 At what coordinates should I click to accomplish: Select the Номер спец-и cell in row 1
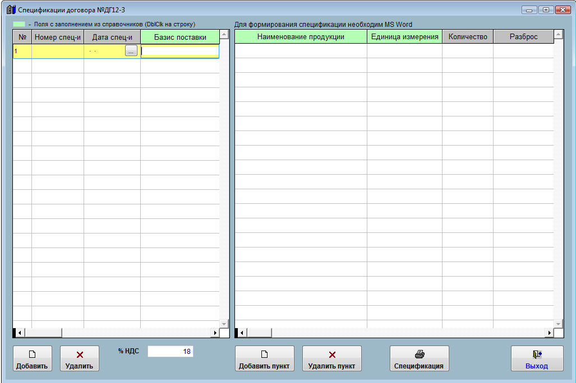point(58,51)
